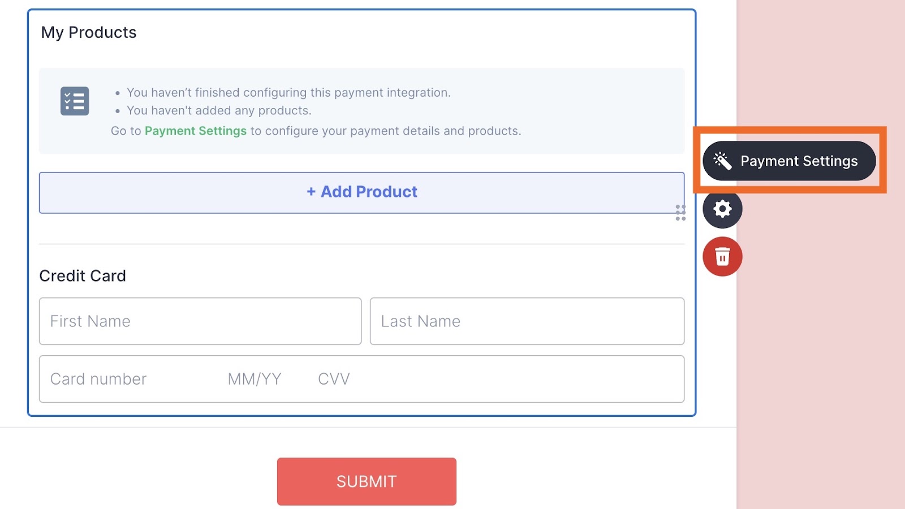Click the magic wand icon

click(x=722, y=161)
